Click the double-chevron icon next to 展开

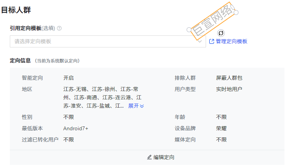pos(142,106)
